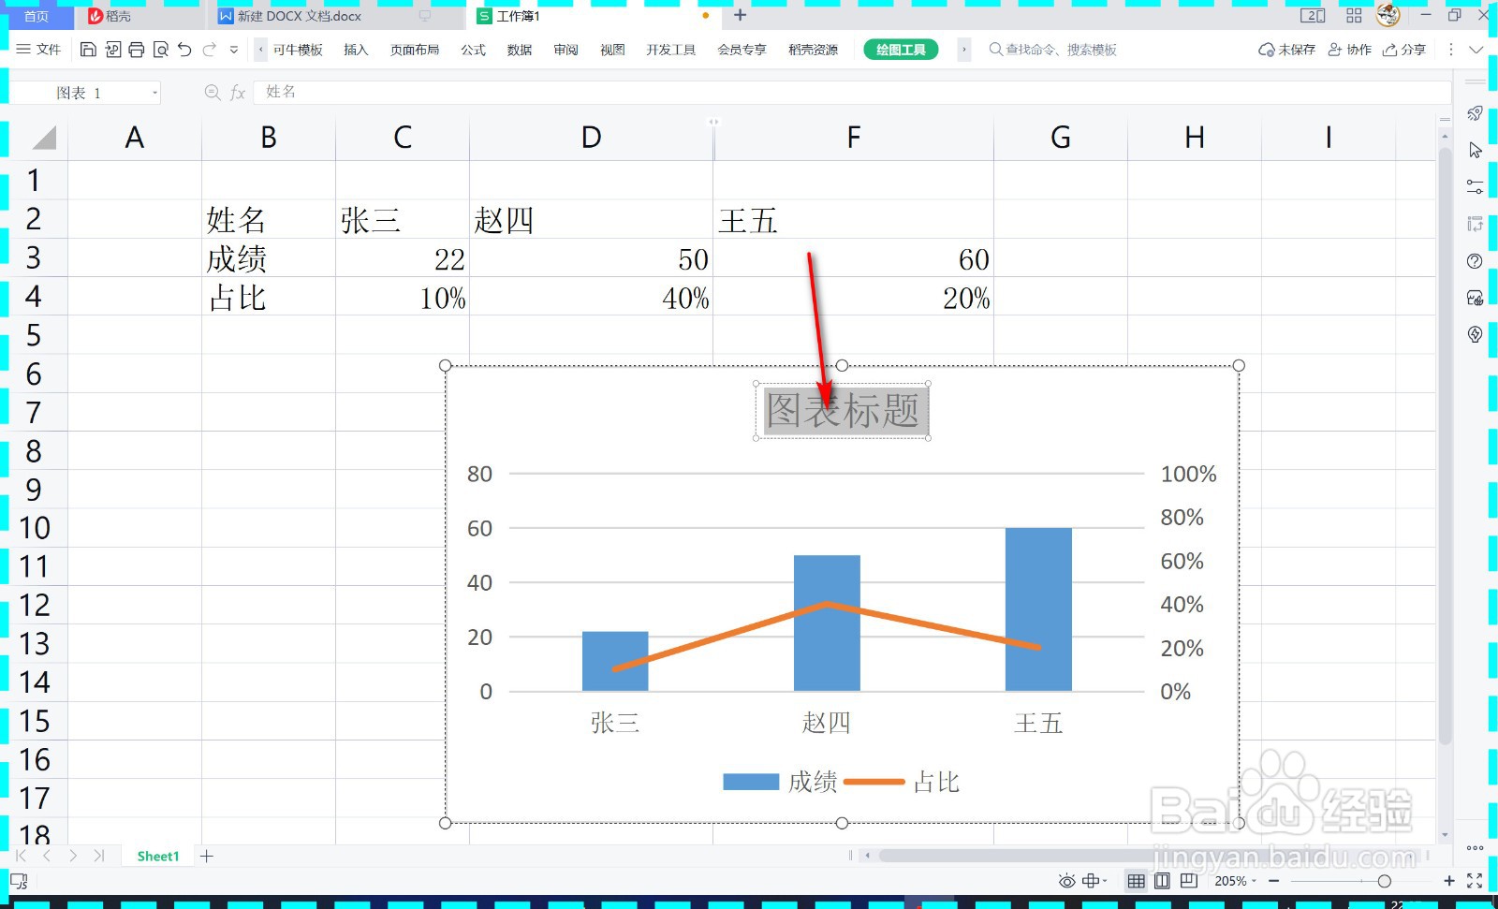Click the Save icon in quick access toolbar

pos(88,49)
